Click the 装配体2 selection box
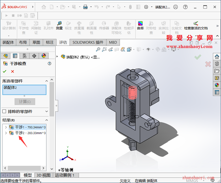221x183 pixels. (24, 90)
